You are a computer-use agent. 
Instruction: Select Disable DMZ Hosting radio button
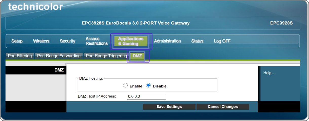(x=148, y=85)
